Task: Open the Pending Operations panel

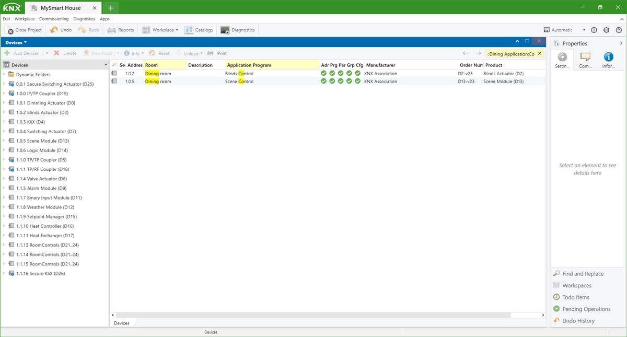Action: pos(586,309)
